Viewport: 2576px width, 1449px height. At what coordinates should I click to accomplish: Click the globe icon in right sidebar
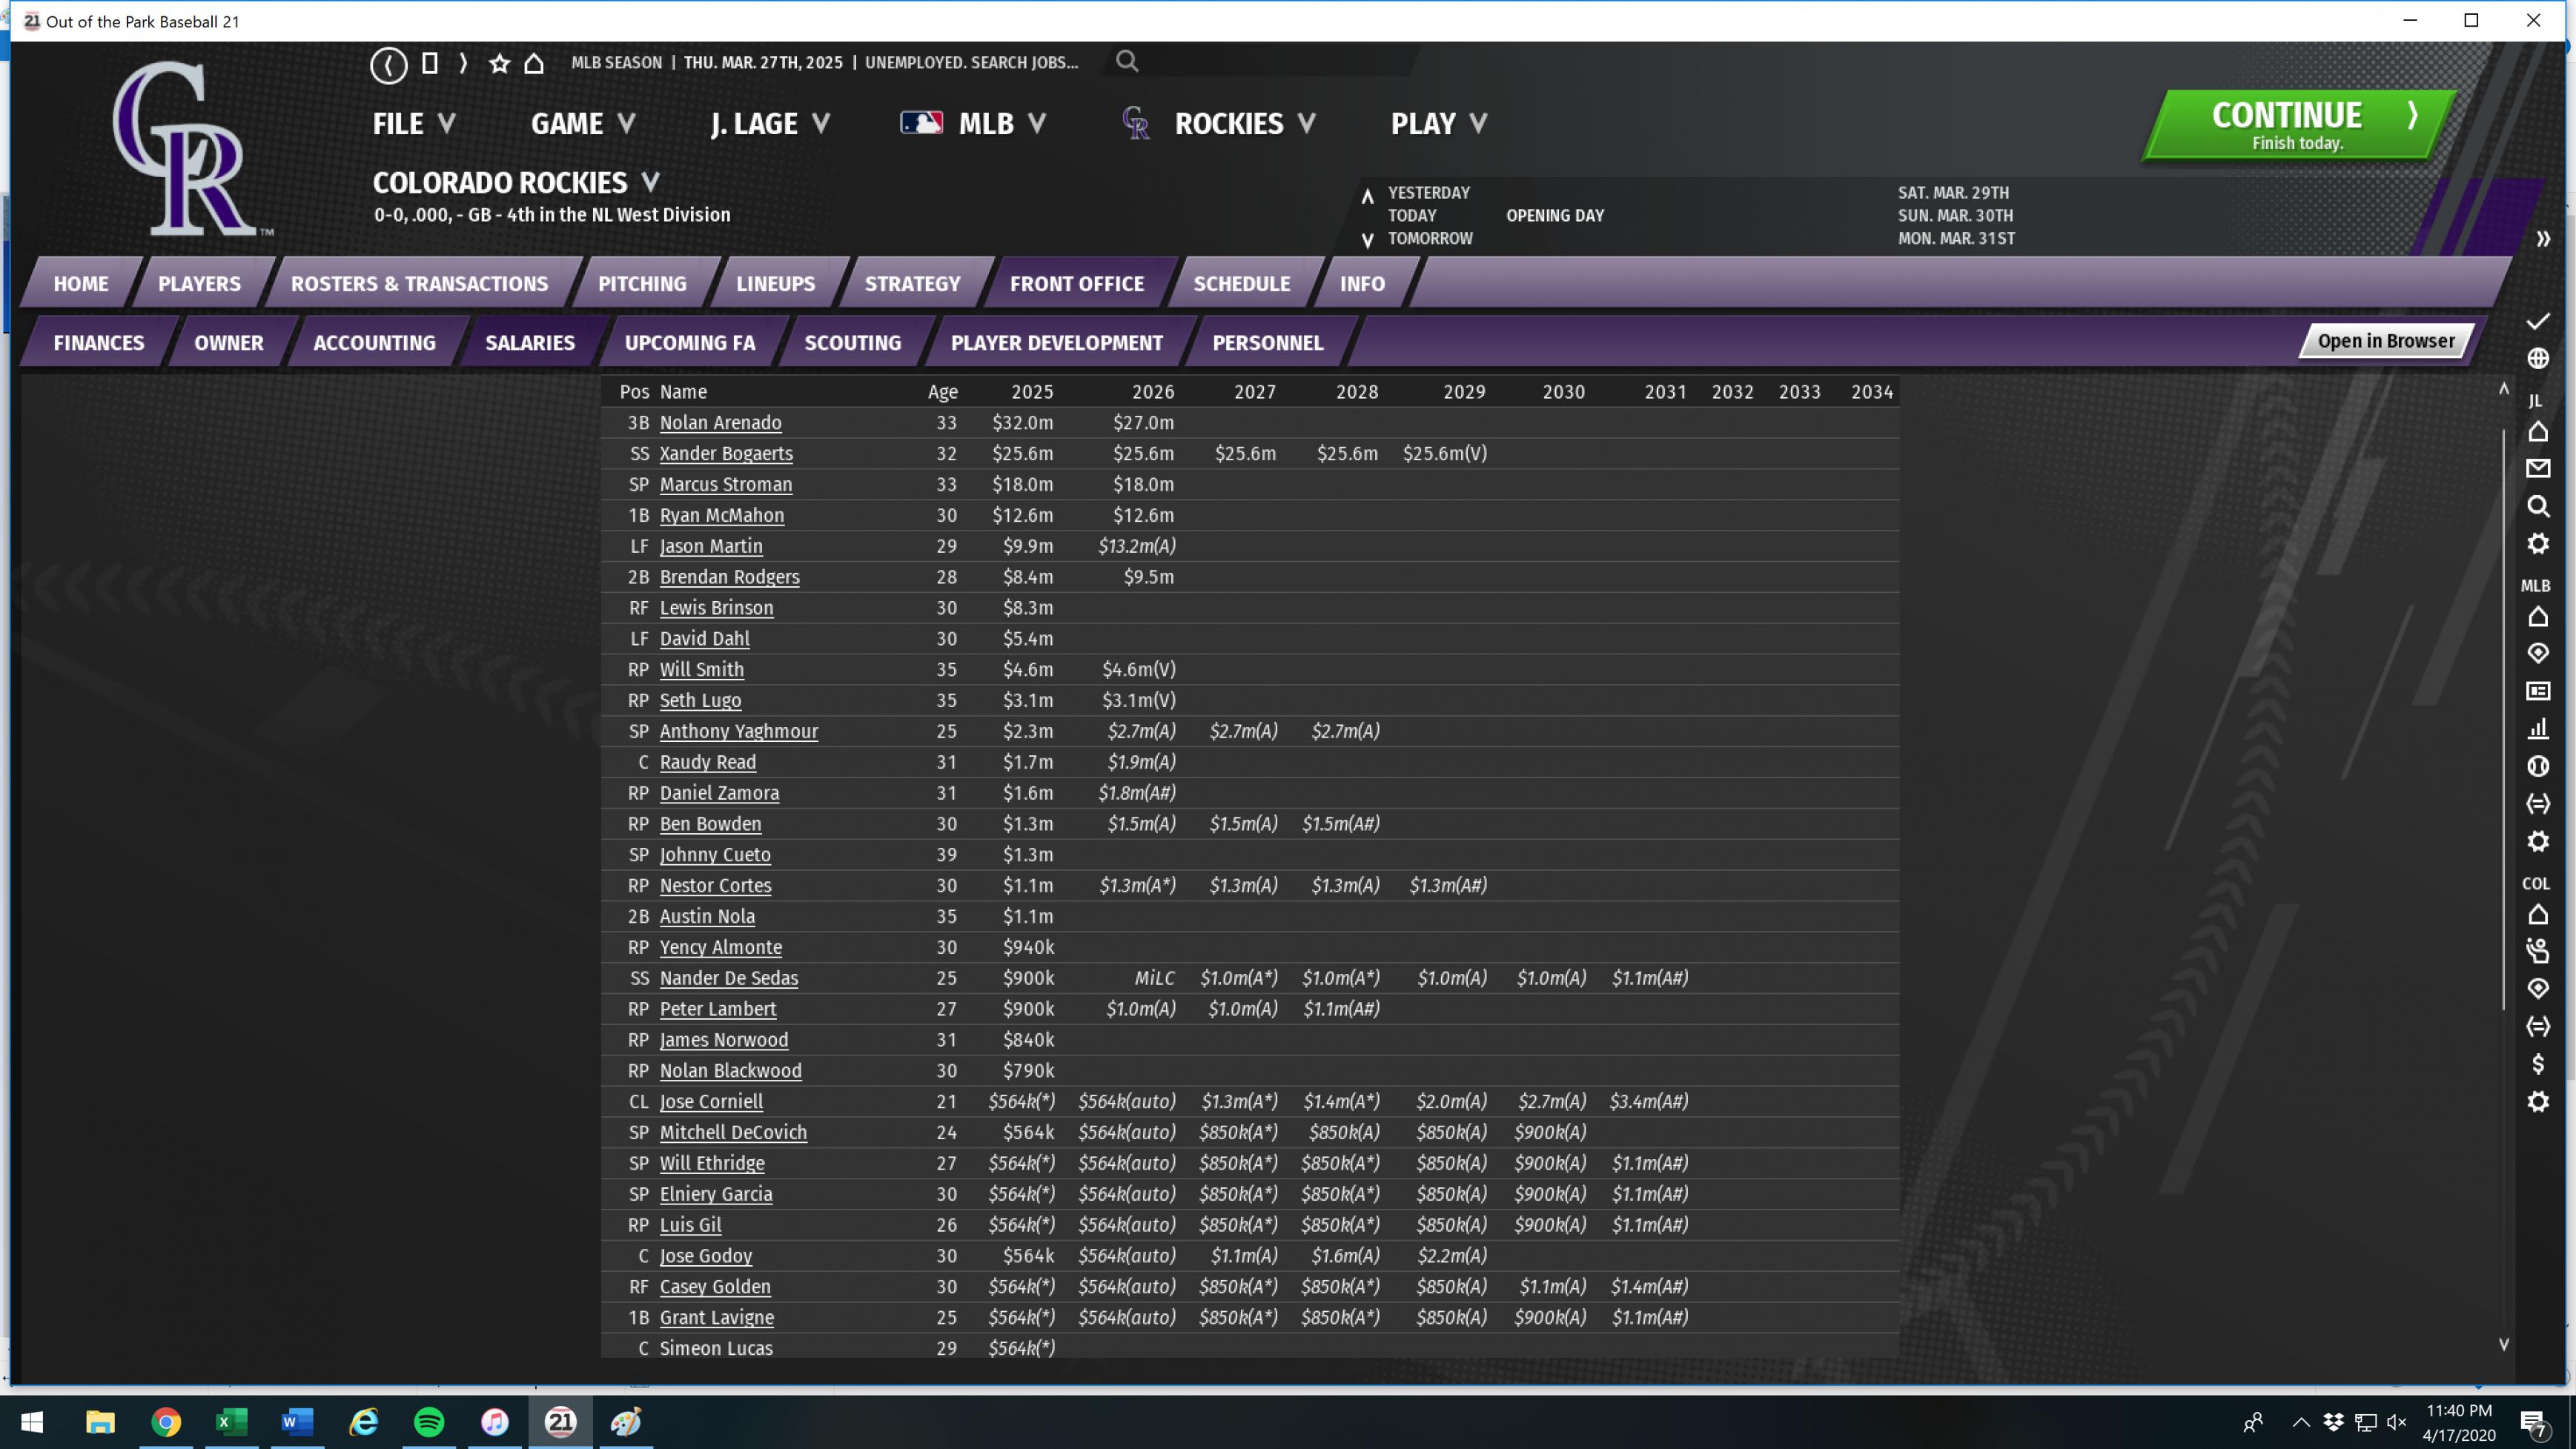coord(2537,358)
